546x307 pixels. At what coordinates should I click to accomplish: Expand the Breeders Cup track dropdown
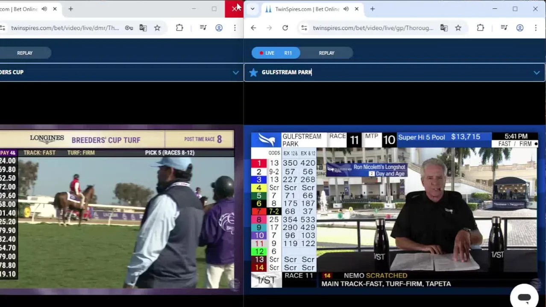[235, 72]
